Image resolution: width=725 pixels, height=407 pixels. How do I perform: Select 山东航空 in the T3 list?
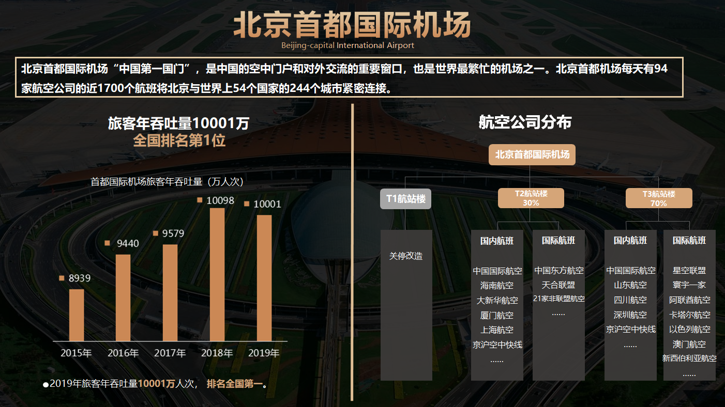(630, 285)
